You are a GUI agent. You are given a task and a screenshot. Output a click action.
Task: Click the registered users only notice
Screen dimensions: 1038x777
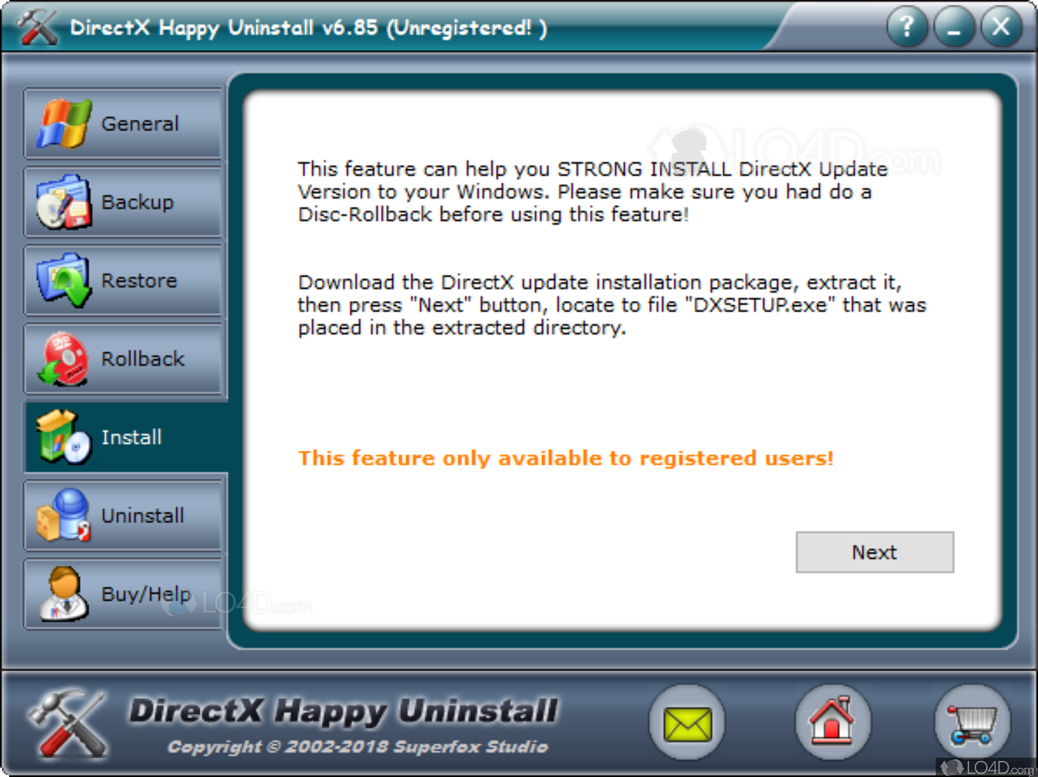pyautogui.click(x=566, y=458)
